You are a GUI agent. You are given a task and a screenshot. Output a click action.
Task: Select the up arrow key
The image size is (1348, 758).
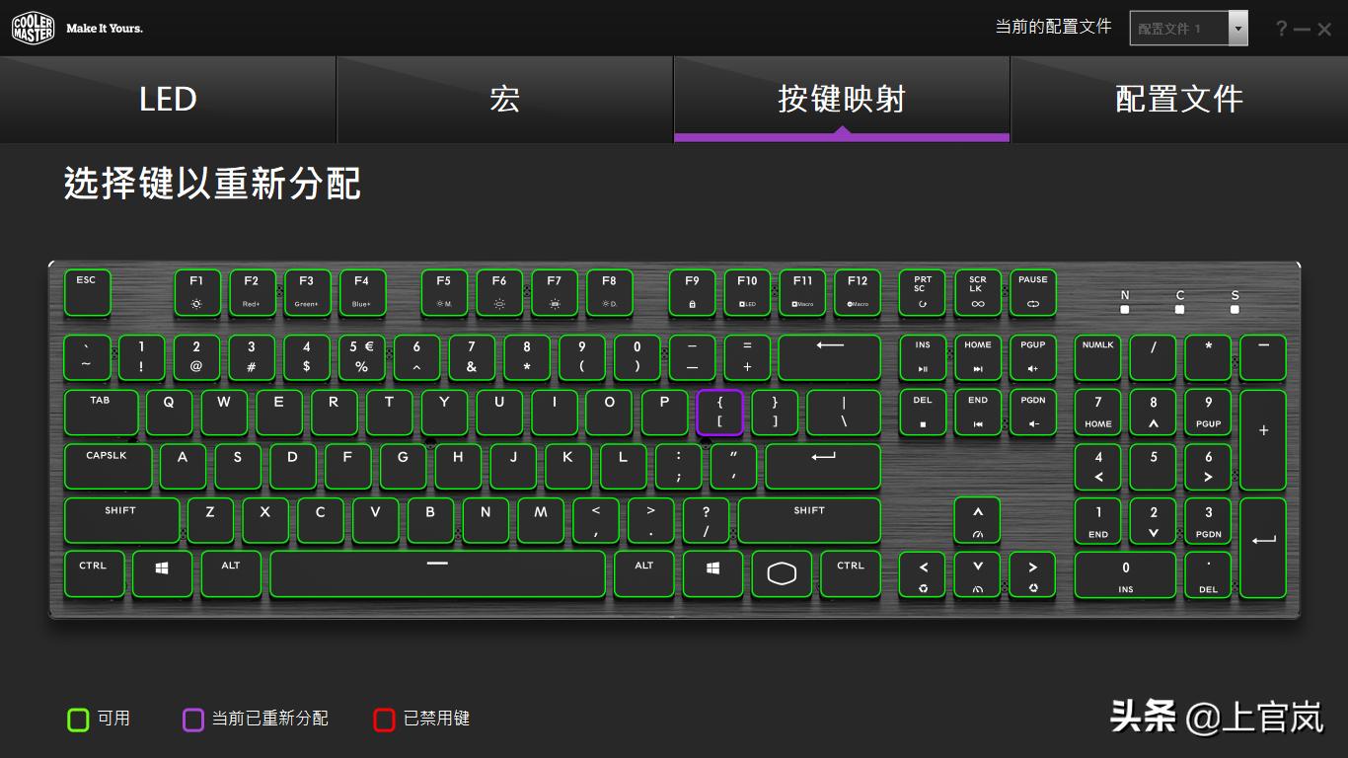point(977,521)
